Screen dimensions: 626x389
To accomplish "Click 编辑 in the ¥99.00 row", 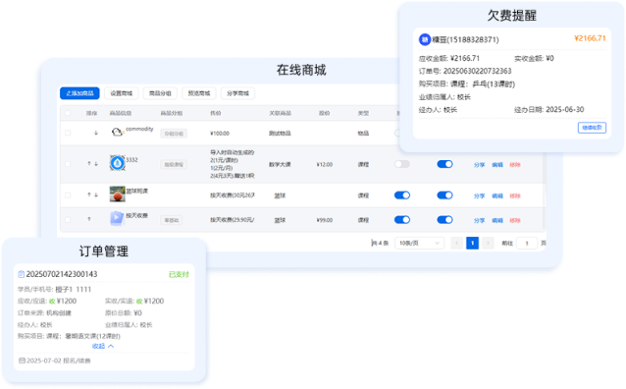I will [x=497, y=220].
